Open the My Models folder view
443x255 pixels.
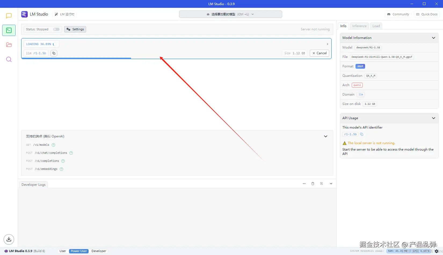click(9, 45)
